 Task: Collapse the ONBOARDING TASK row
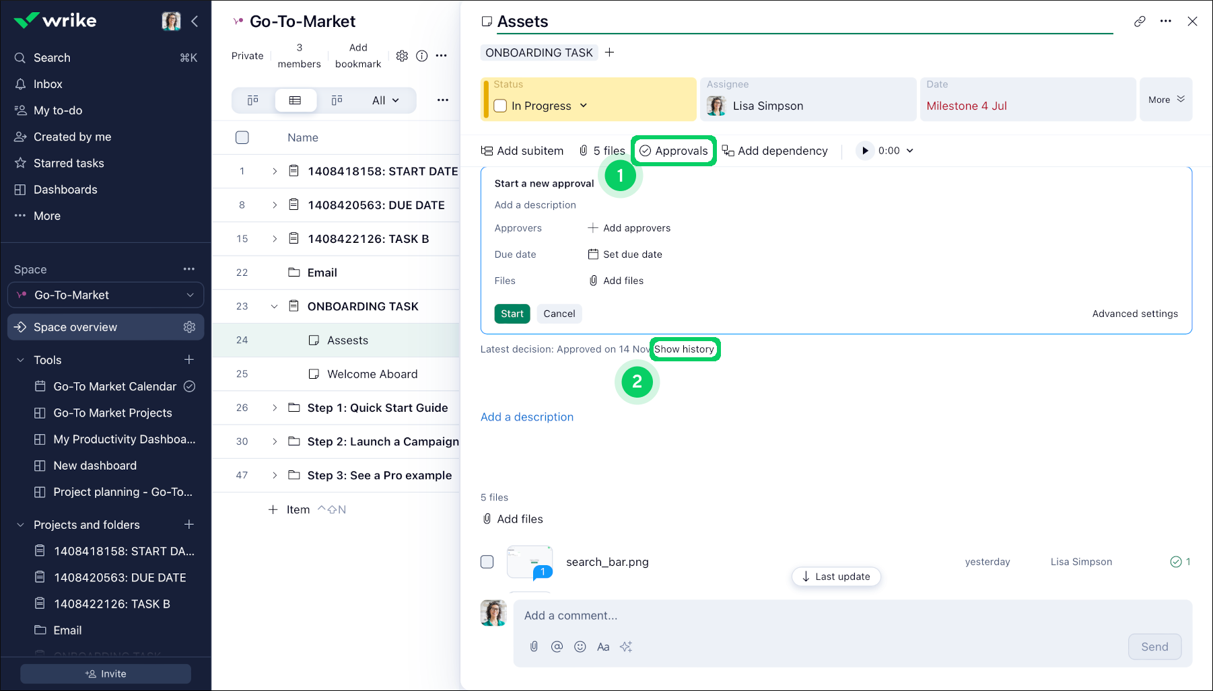274,306
